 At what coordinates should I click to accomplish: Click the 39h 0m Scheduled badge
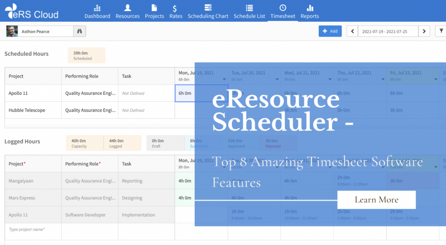(x=87, y=55)
